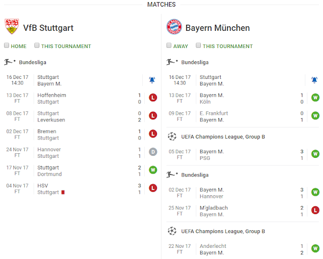Open the MATCHES section header
Image resolution: width=323 pixels, height=259 pixels.
161,5
